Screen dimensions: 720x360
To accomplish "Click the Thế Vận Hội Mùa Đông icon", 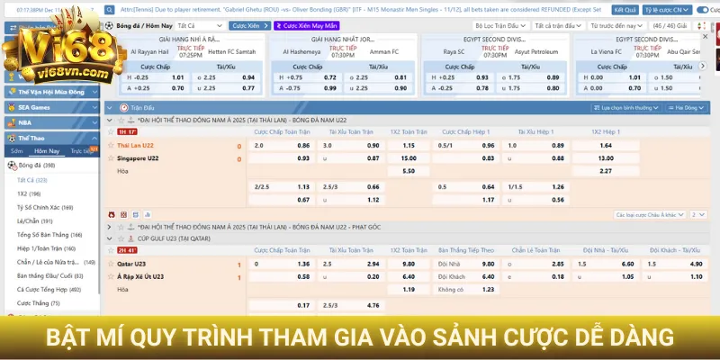I will (12, 92).
